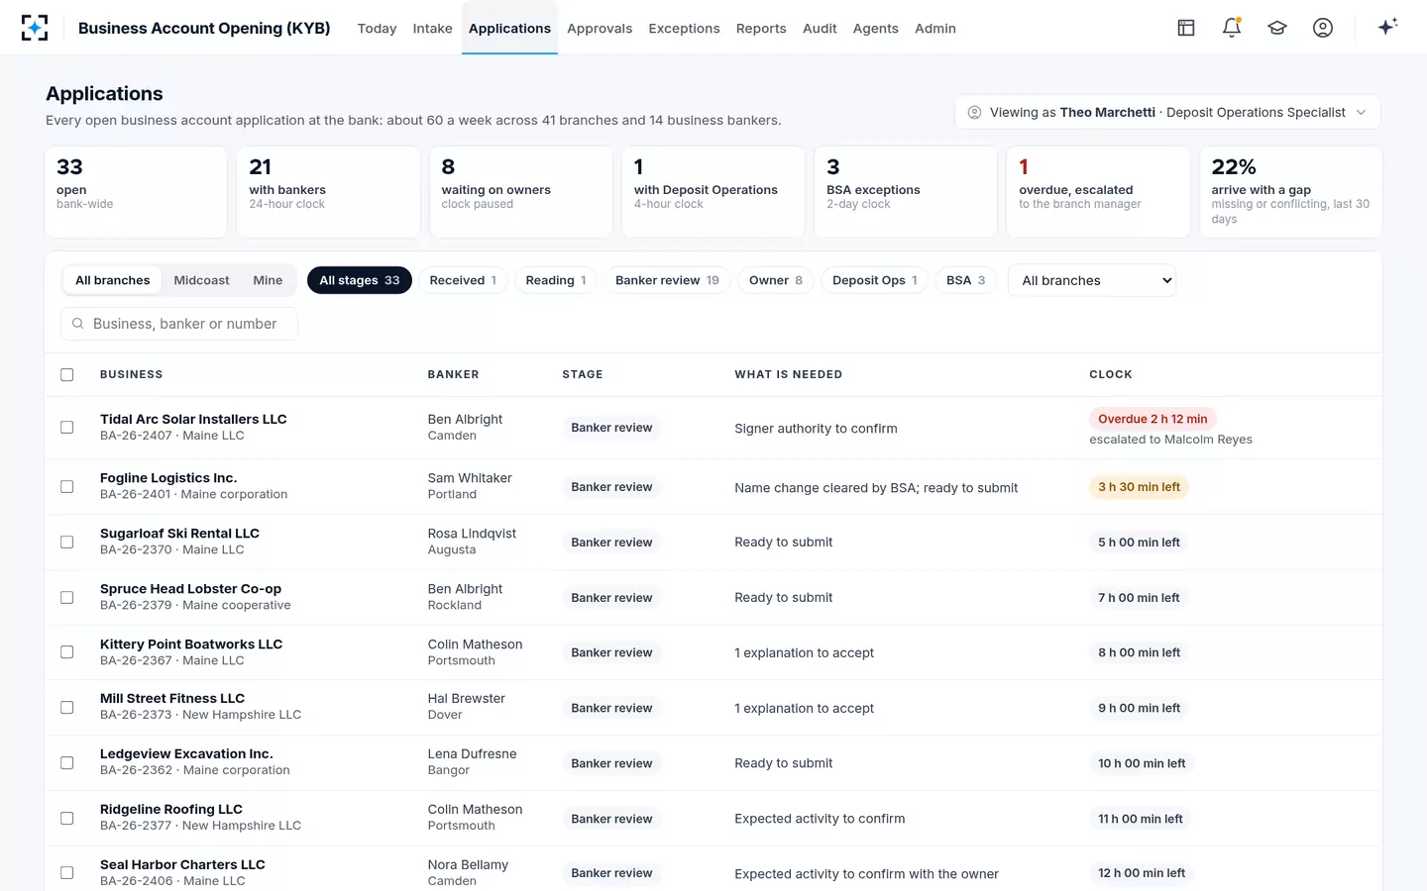
Task: Select the Sugarloaf Ski Rental LLC checkbox
Action: [67, 543]
